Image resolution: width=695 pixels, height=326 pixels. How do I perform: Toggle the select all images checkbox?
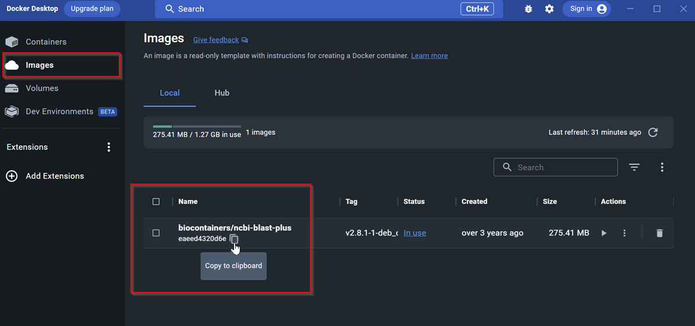tap(156, 202)
